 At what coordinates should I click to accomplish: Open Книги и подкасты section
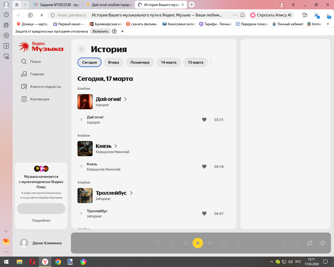pyautogui.click(x=41, y=87)
